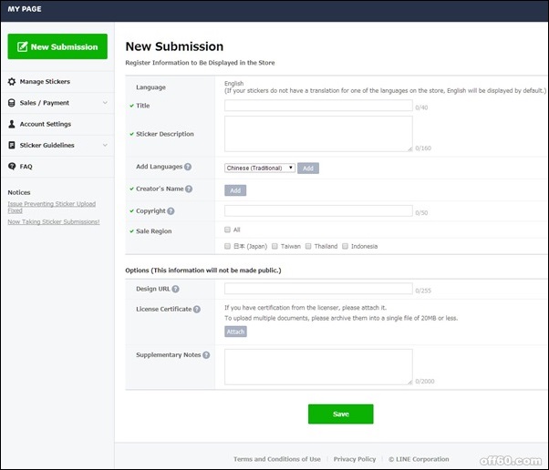This screenshot has width=549, height=470.
Task: Enable the Japan sale region checkbox
Action: 228,246
